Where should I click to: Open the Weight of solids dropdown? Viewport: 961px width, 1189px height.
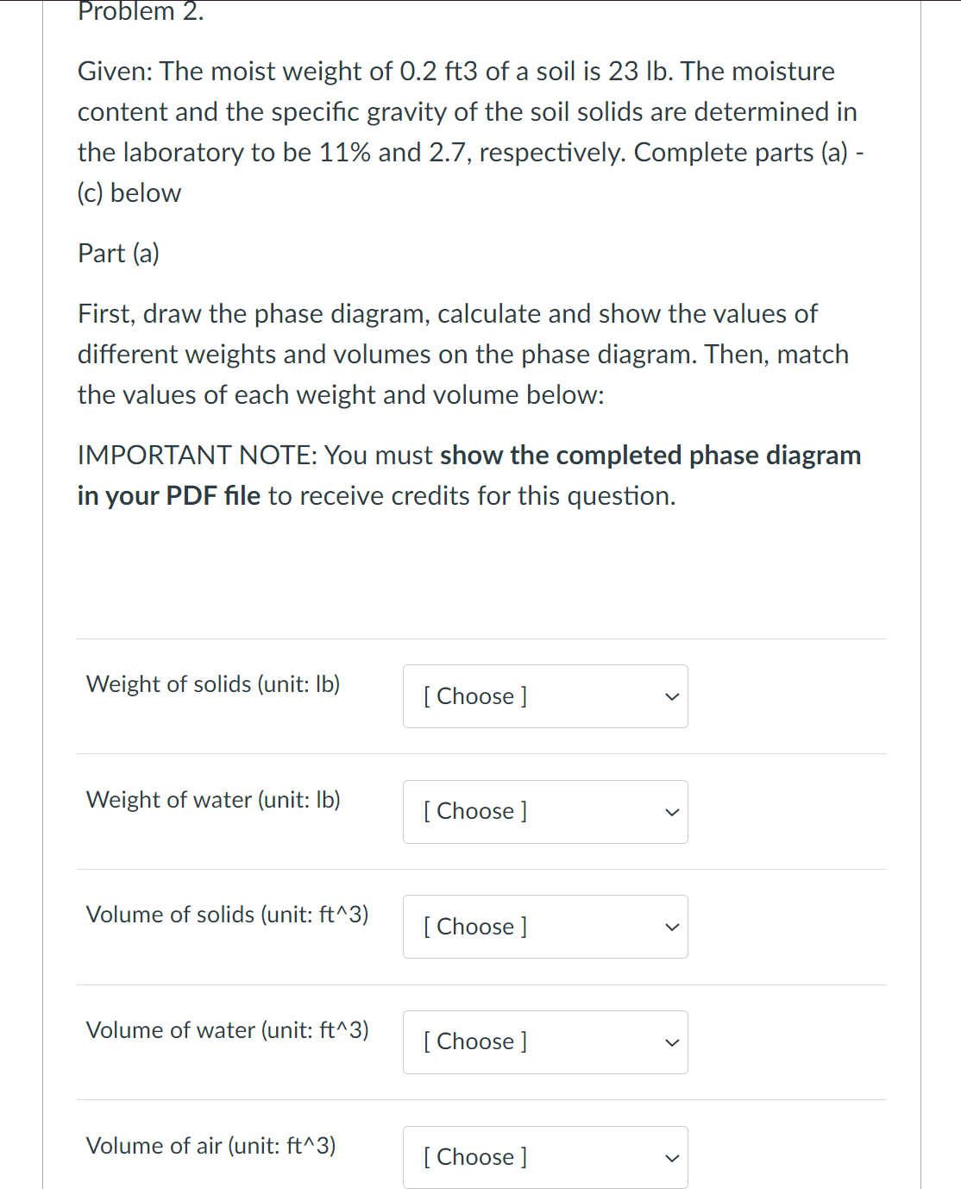tap(544, 696)
